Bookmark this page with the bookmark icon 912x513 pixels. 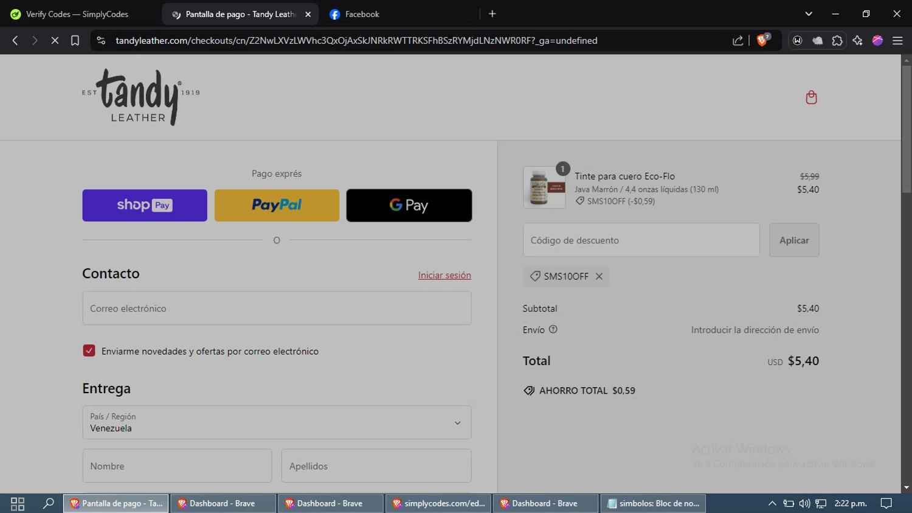coord(75,41)
